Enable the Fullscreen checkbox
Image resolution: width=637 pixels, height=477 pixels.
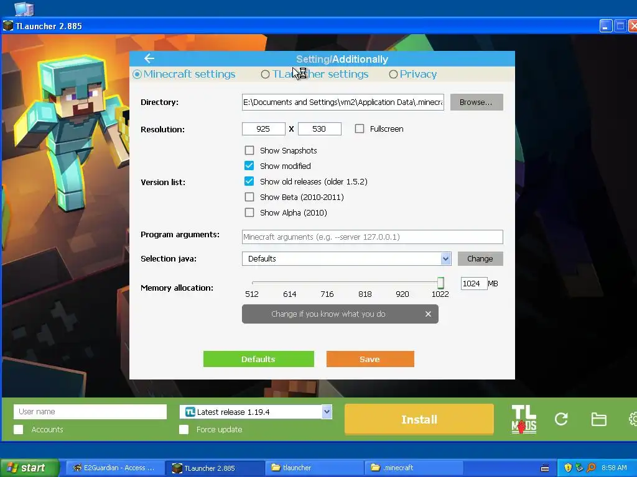click(359, 129)
